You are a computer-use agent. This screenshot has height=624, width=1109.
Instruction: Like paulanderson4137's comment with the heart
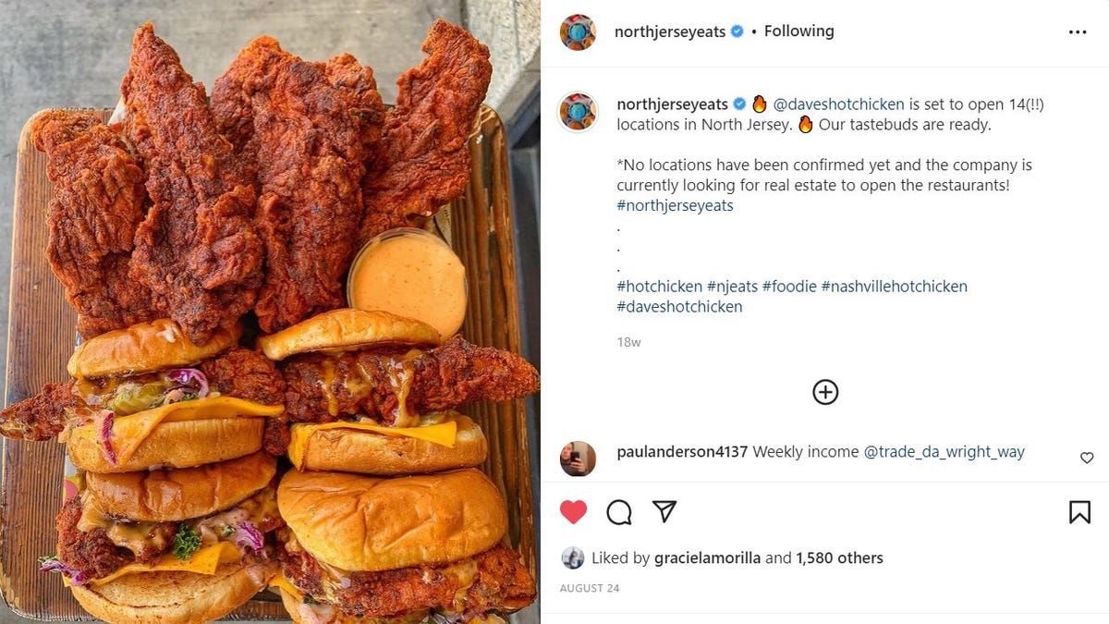click(1087, 458)
